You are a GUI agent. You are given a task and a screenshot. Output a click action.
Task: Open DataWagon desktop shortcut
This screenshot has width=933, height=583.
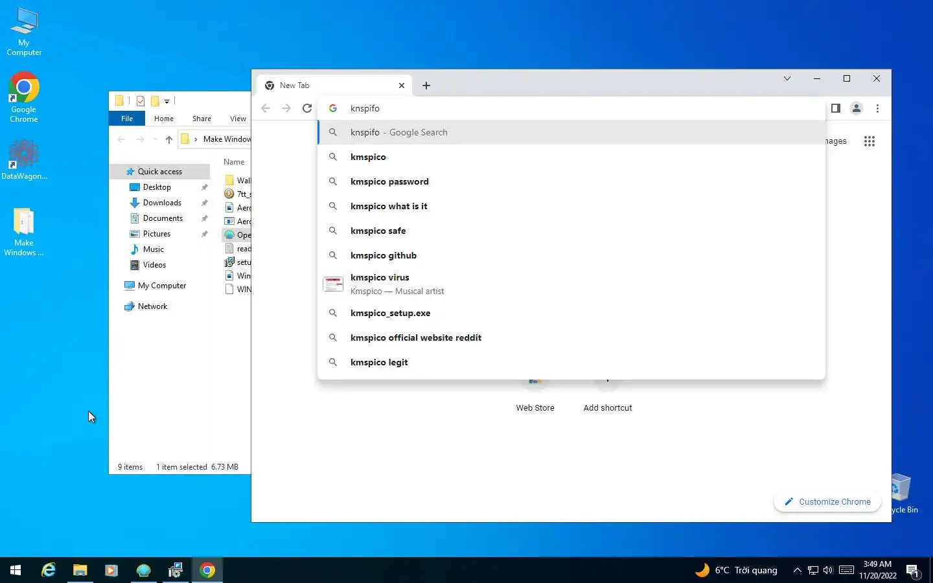(24, 160)
